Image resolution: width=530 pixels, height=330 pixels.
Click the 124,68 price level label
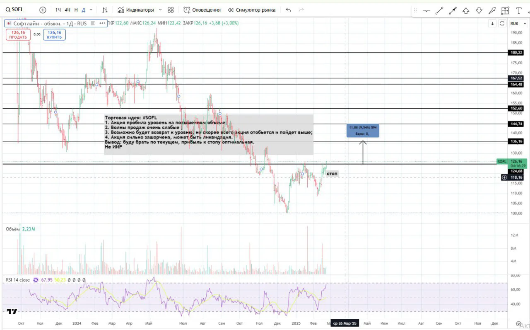(x=517, y=171)
